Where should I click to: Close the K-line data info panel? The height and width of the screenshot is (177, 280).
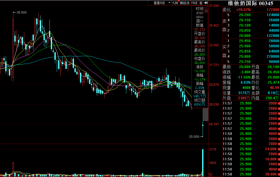206,8
